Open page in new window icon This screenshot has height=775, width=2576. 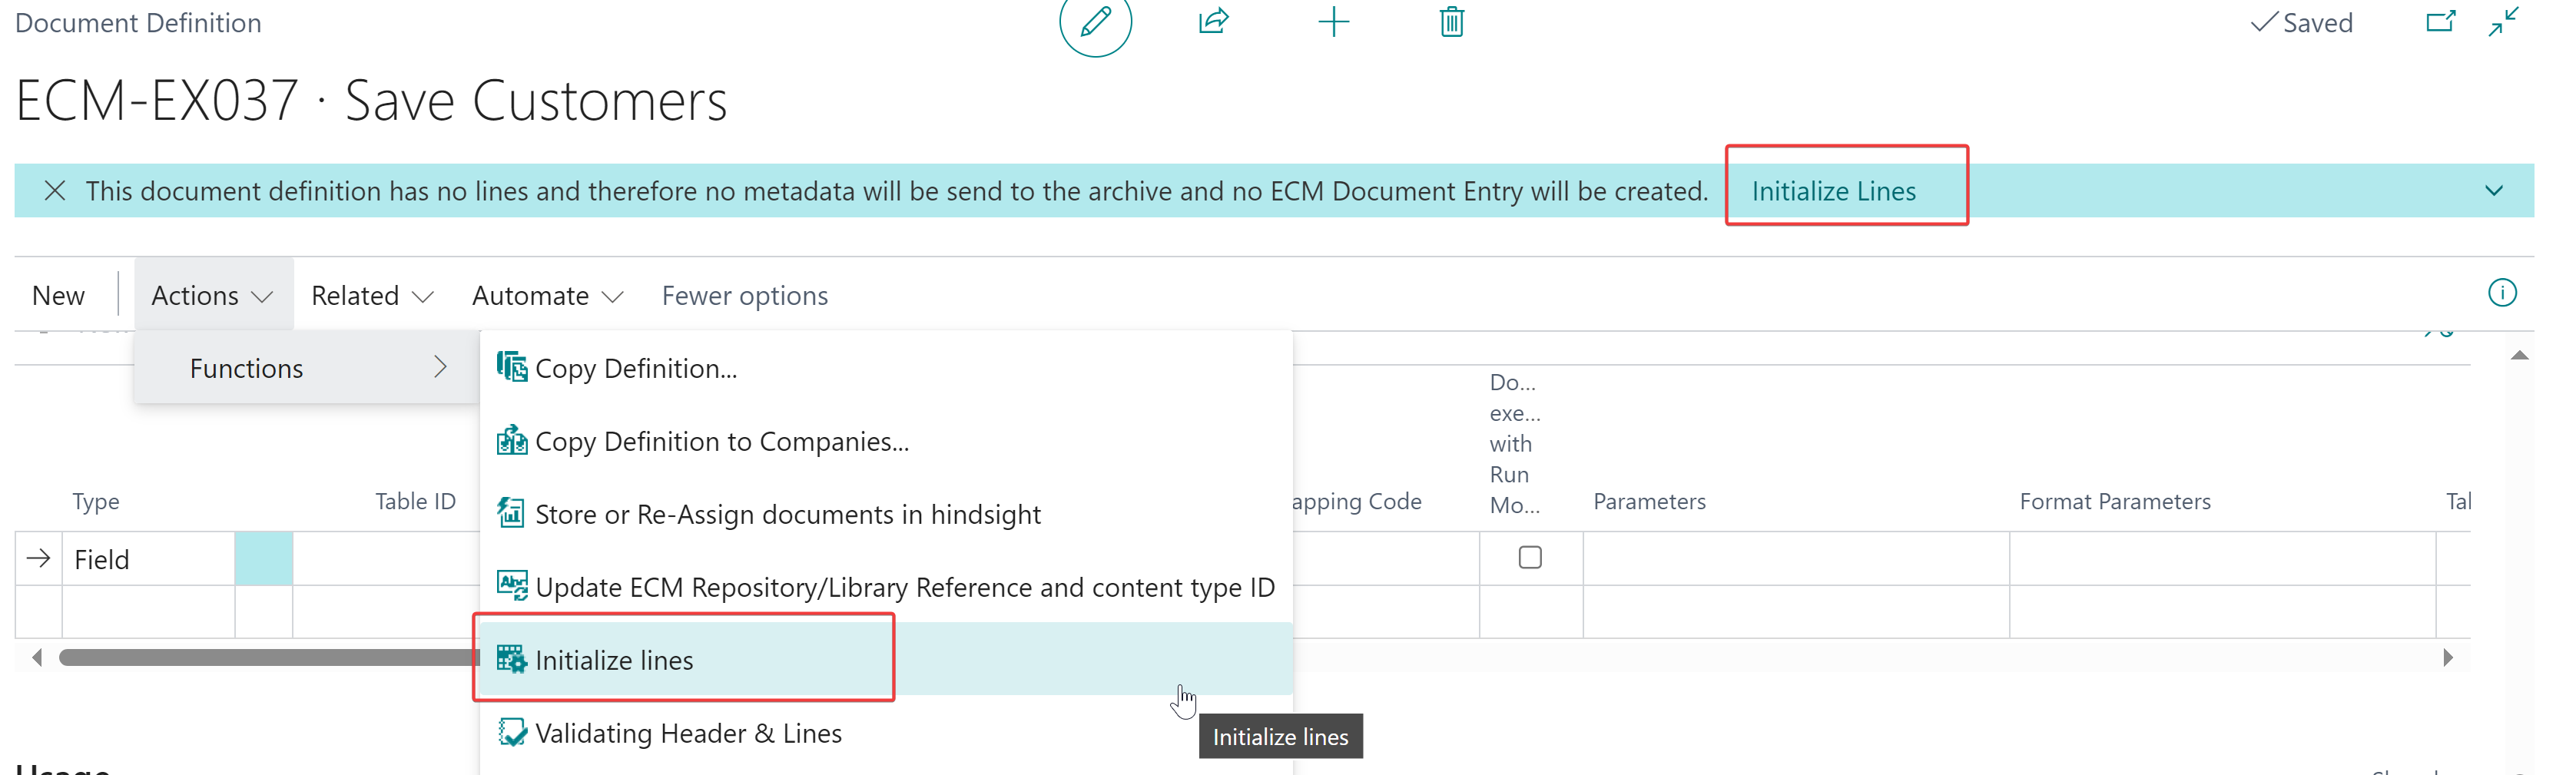(2440, 22)
